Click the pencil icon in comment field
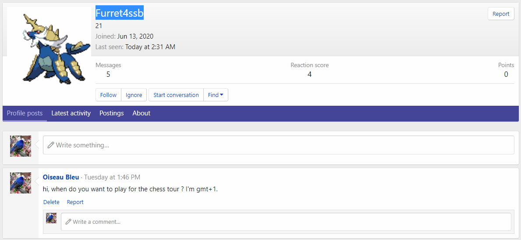Screen dimensions: 521x240 pos(68,222)
